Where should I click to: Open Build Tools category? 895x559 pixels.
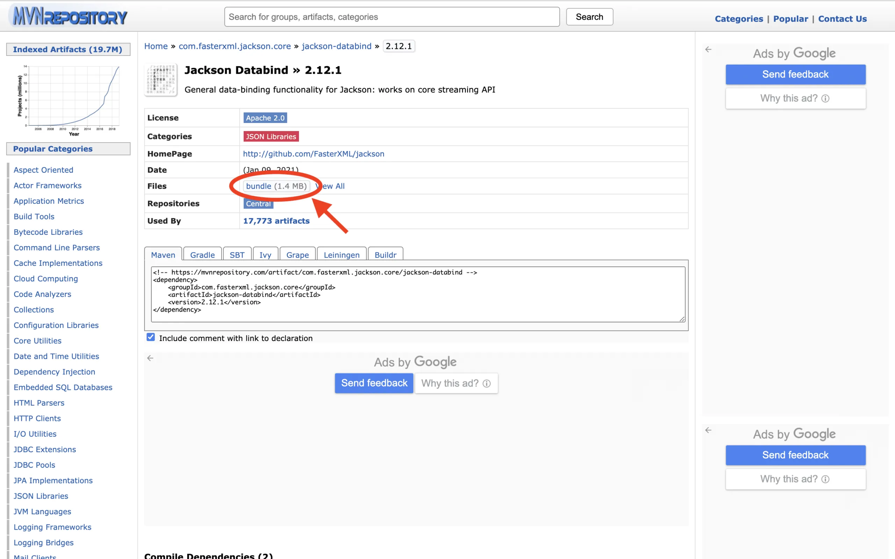(x=34, y=217)
